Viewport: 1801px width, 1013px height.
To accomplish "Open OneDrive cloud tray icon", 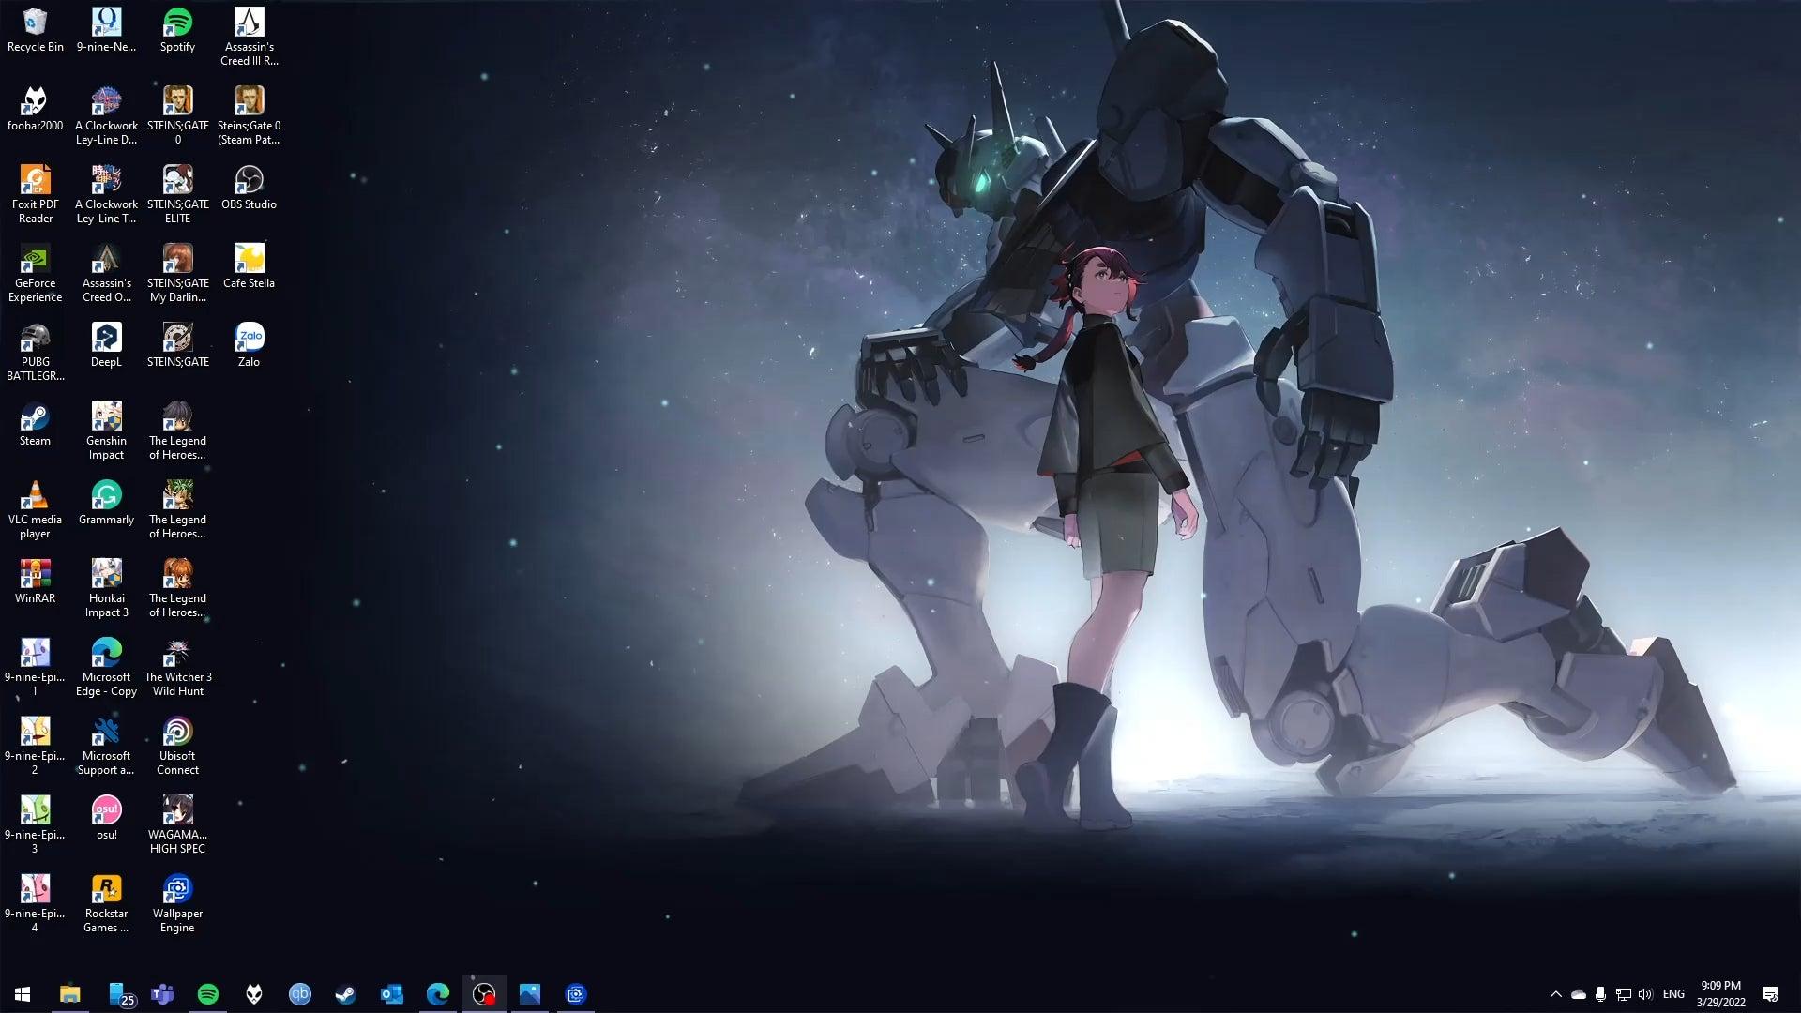I will (1579, 994).
